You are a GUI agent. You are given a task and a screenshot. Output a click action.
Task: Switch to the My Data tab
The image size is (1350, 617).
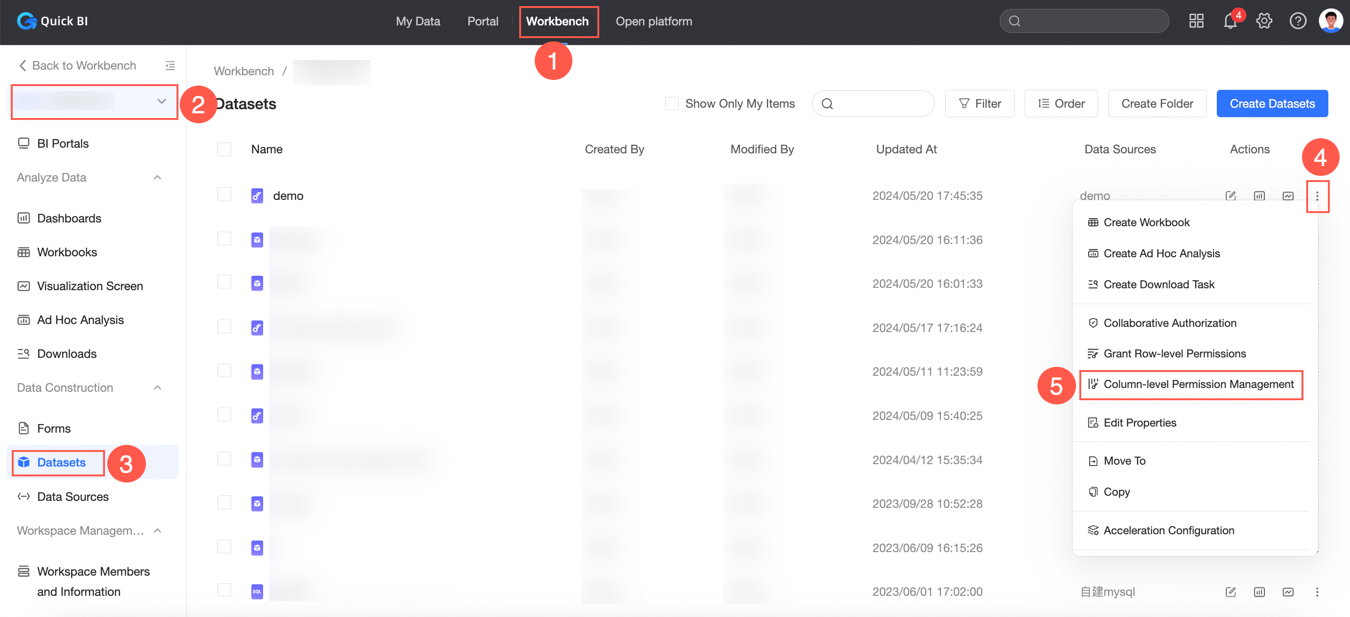click(418, 22)
